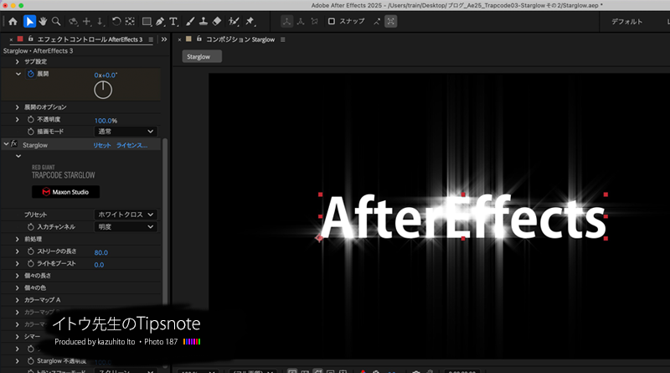Go to the Home screen icon

tap(13, 22)
